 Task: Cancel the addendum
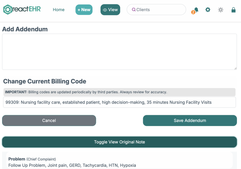[x=49, y=121]
